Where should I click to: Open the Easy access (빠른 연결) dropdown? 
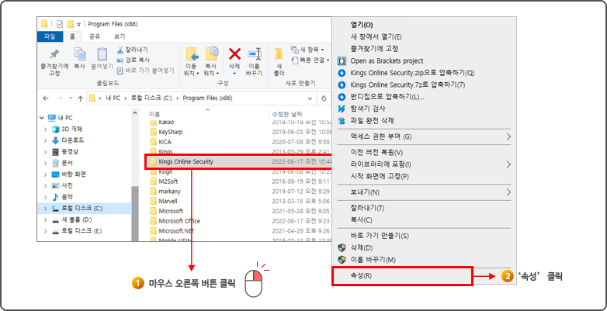pyautogui.click(x=310, y=60)
